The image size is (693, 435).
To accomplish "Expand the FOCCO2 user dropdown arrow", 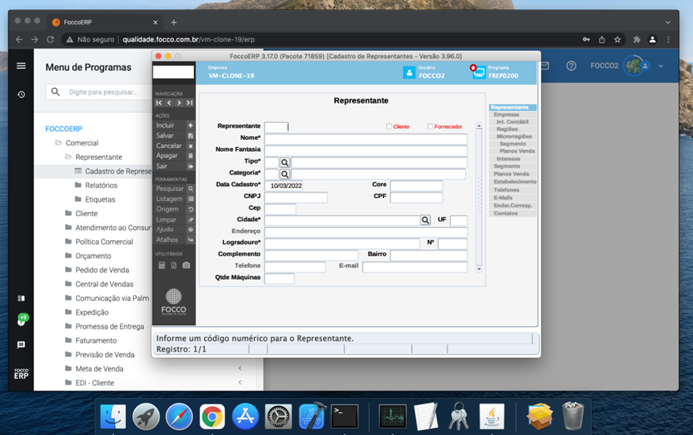I will (x=661, y=66).
